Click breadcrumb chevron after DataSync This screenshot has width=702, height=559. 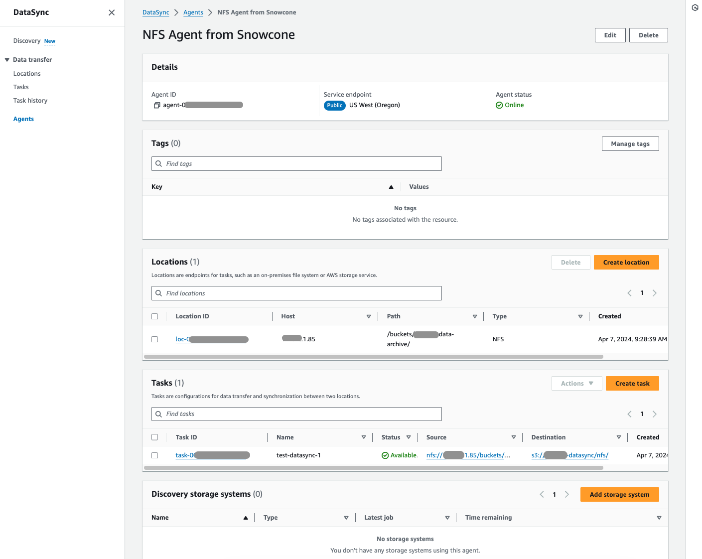coord(176,12)
